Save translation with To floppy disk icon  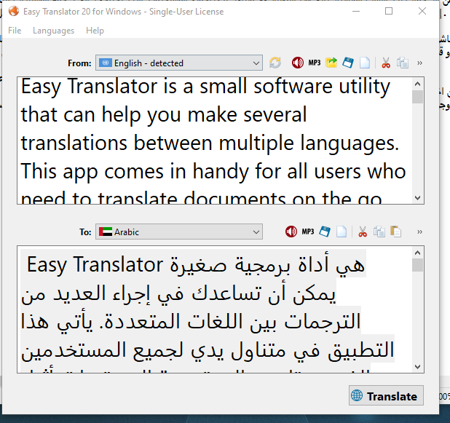[325, 232]
